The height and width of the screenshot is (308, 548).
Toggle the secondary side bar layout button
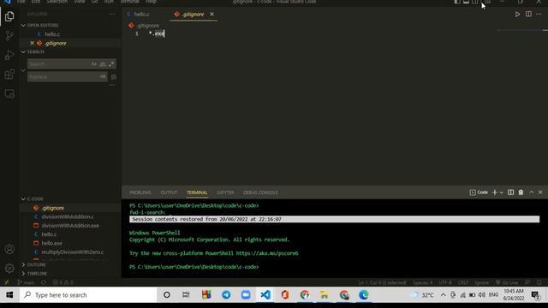[475, 2]
